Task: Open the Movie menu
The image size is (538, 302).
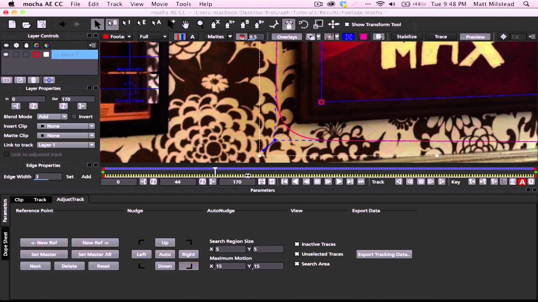Action: pos(159,4)
